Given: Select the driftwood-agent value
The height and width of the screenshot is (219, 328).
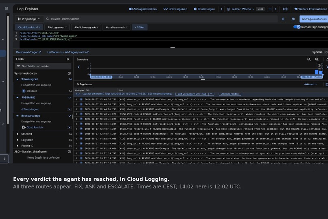Looking at the screenshot, I should (30, 109).
